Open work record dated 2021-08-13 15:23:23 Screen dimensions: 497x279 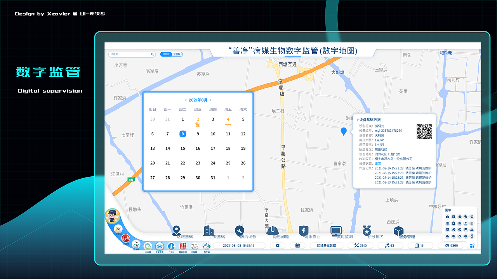[x=403, y=182]
